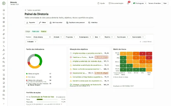Open the inbox tray icon in the sidebar

point(4,26)
